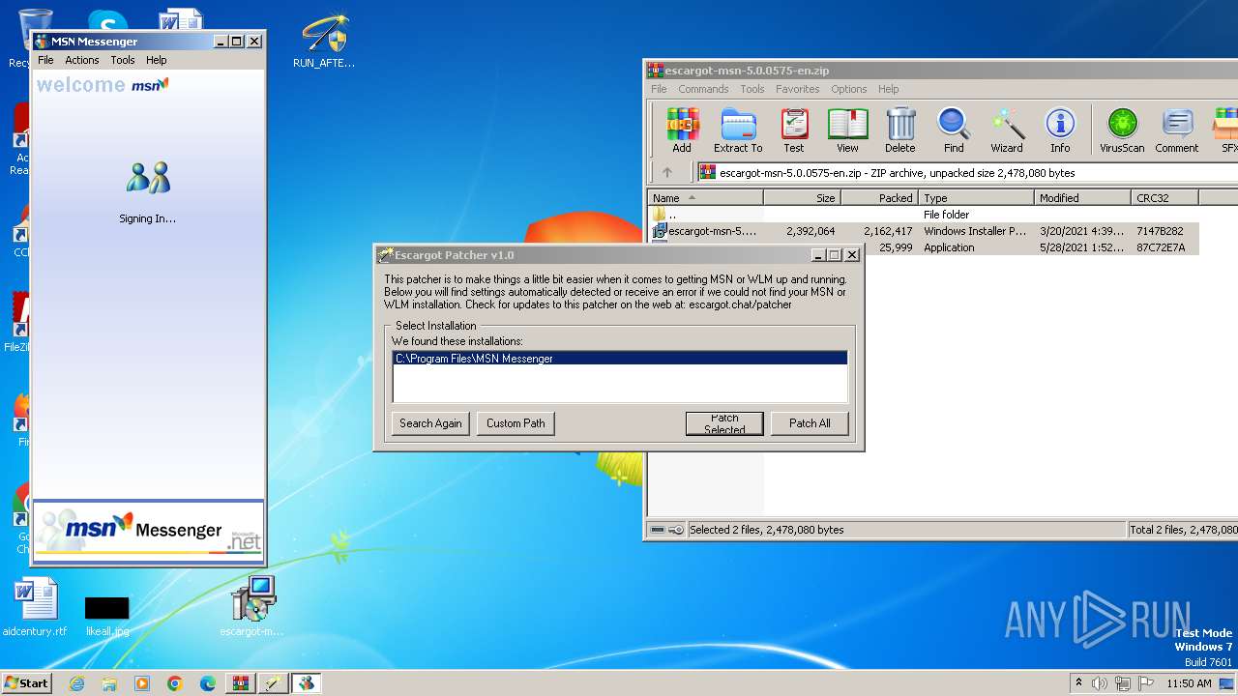The image size is (1238, 696).
Task: Open Commands menu in WinRAR
Action: coord(703,89)
